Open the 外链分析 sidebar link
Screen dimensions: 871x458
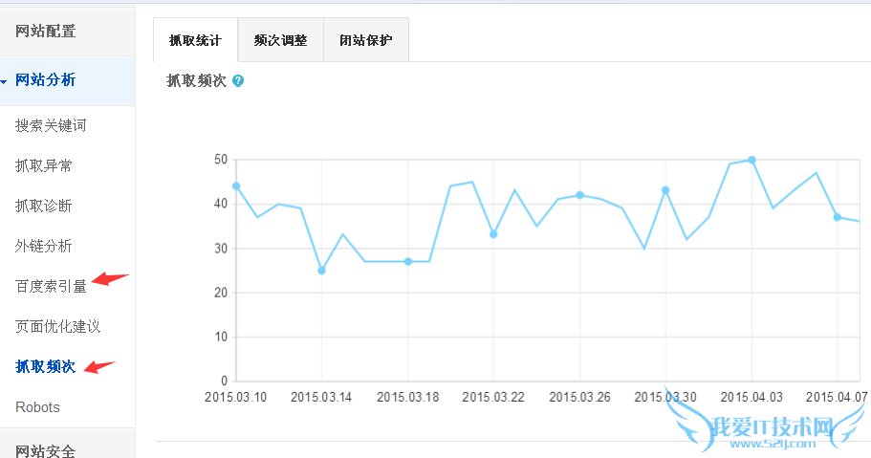click(43, 246)
